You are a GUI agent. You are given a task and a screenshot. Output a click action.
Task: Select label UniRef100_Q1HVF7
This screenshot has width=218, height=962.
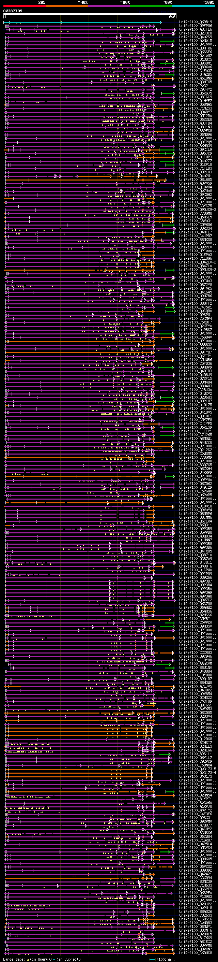[x=196, y=101]
